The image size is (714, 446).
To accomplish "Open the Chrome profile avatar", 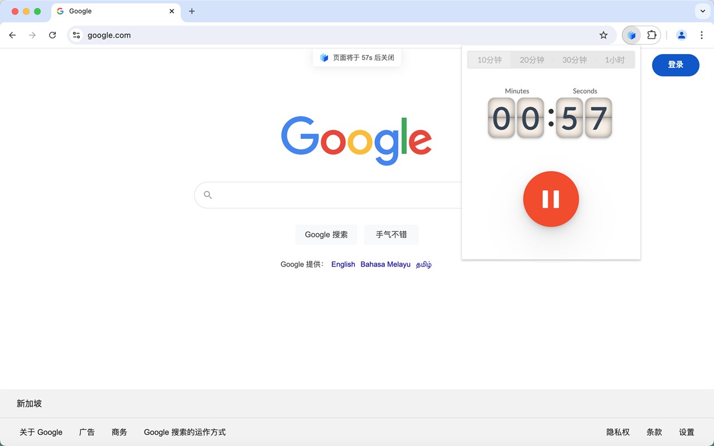I will click(x=682, y=35).
